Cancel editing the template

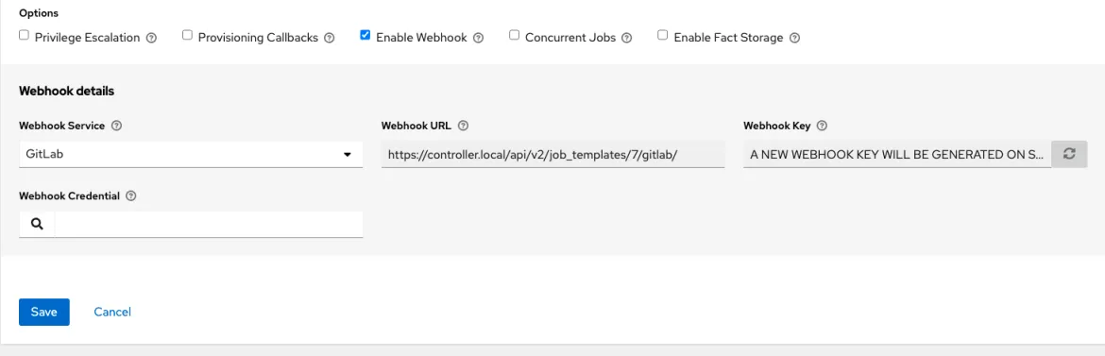point(112,313)
